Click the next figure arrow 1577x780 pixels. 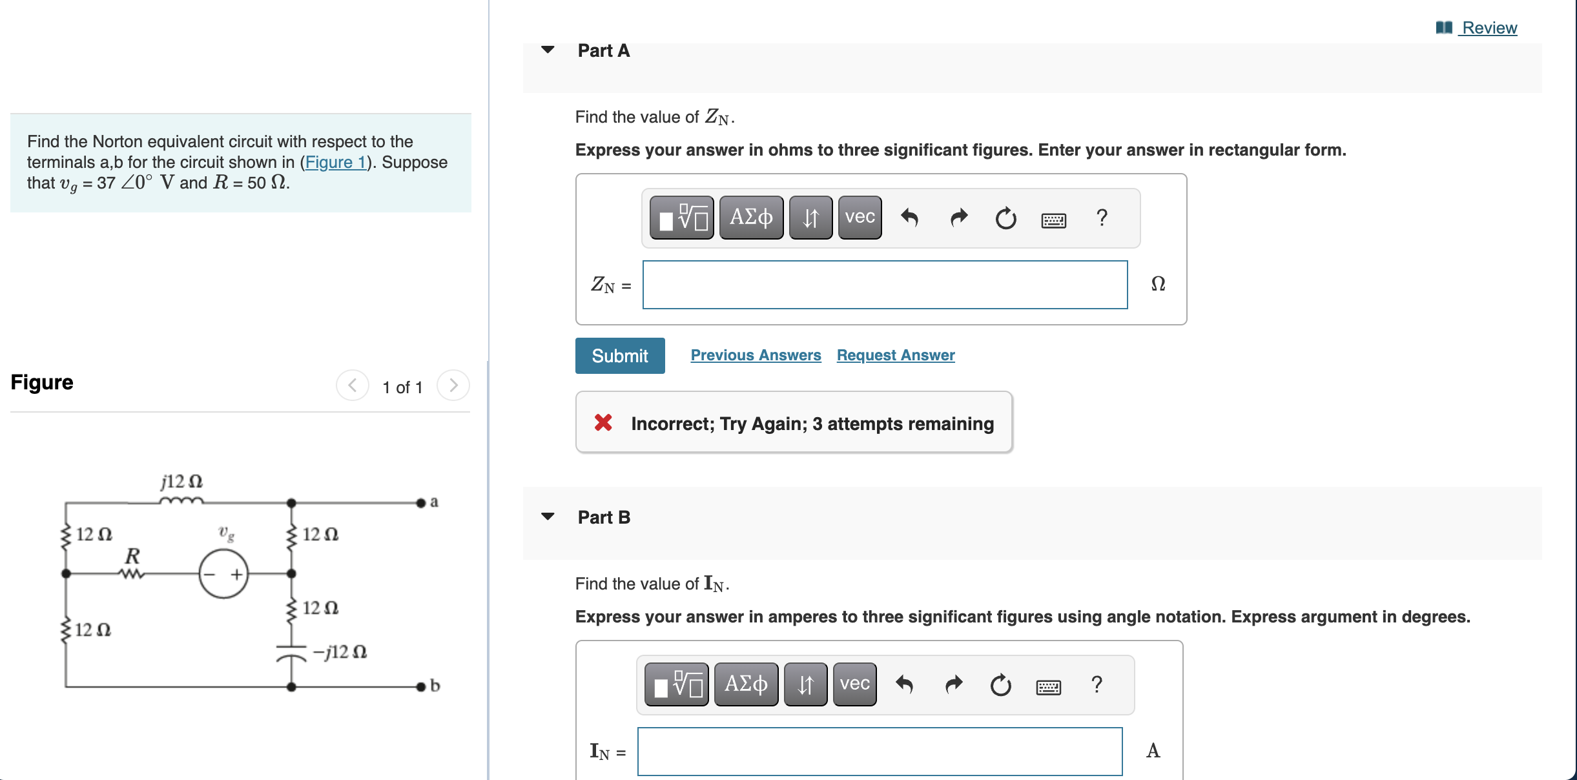point(453,385)
